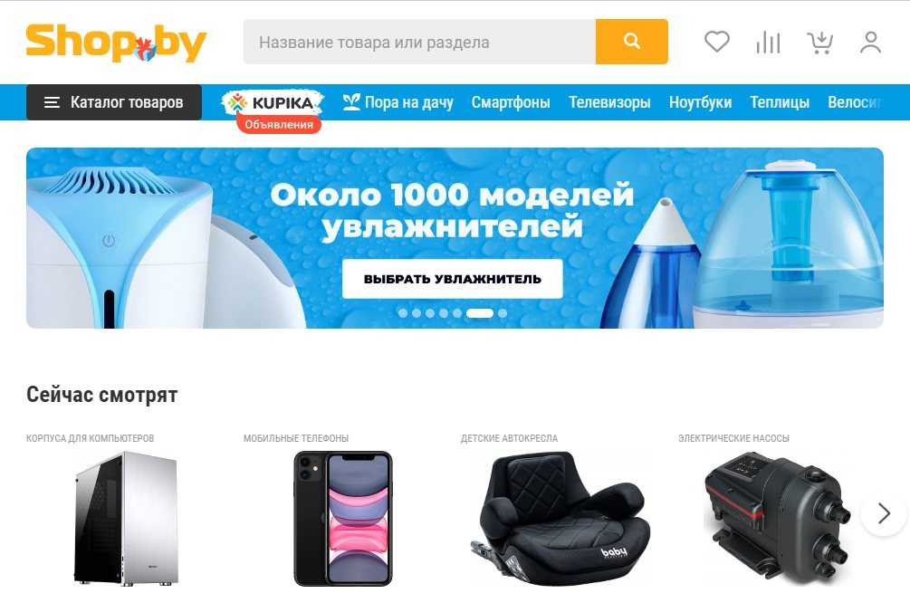The height and width of the screenshot is (593, 910).
Task: Open the Ноутбуки category
Action: 700,102
